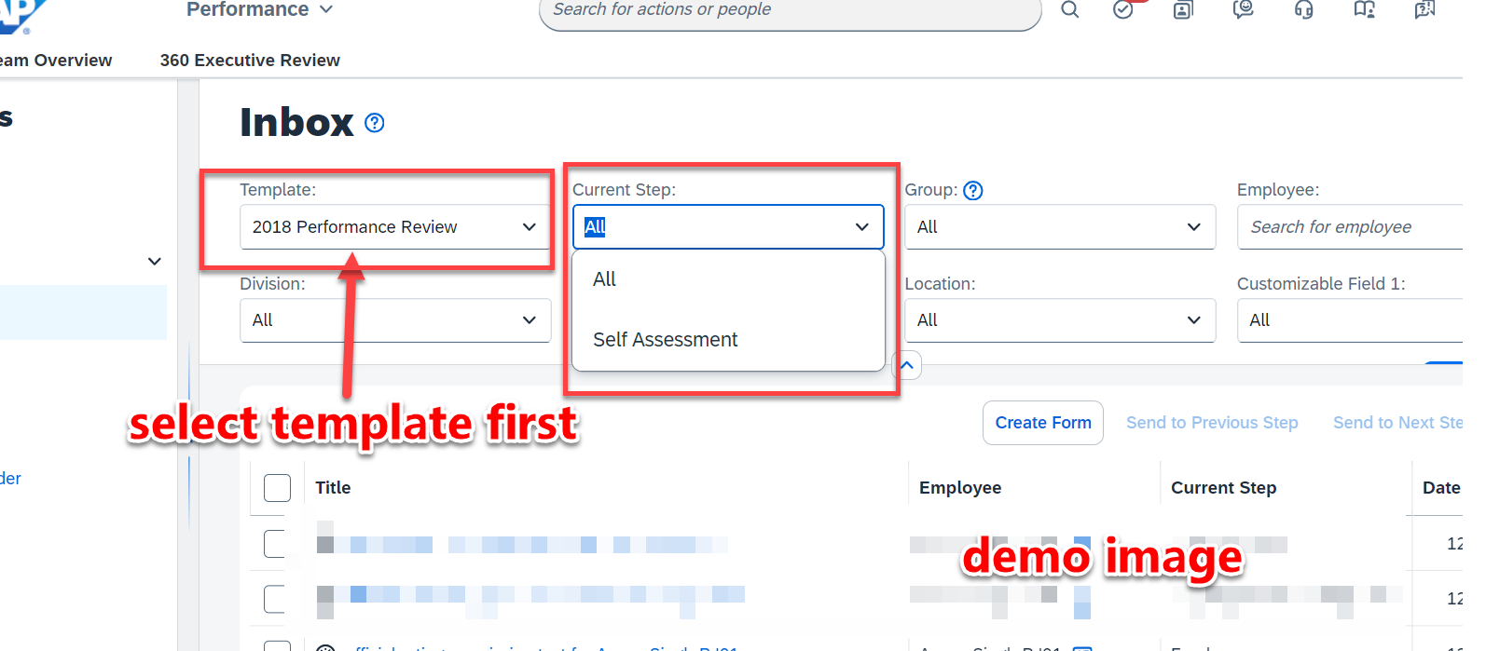Screen dimensions: 1486x651
Task: Open the Performance module dropdown
Action: coord(259,9)
